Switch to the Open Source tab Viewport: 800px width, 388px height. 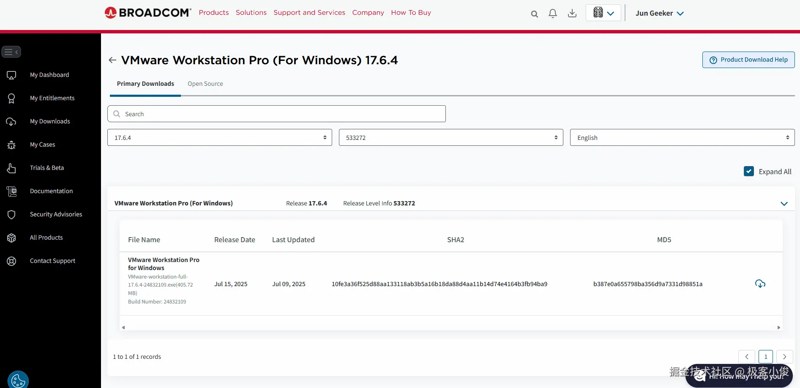click(x=205, y=84)
